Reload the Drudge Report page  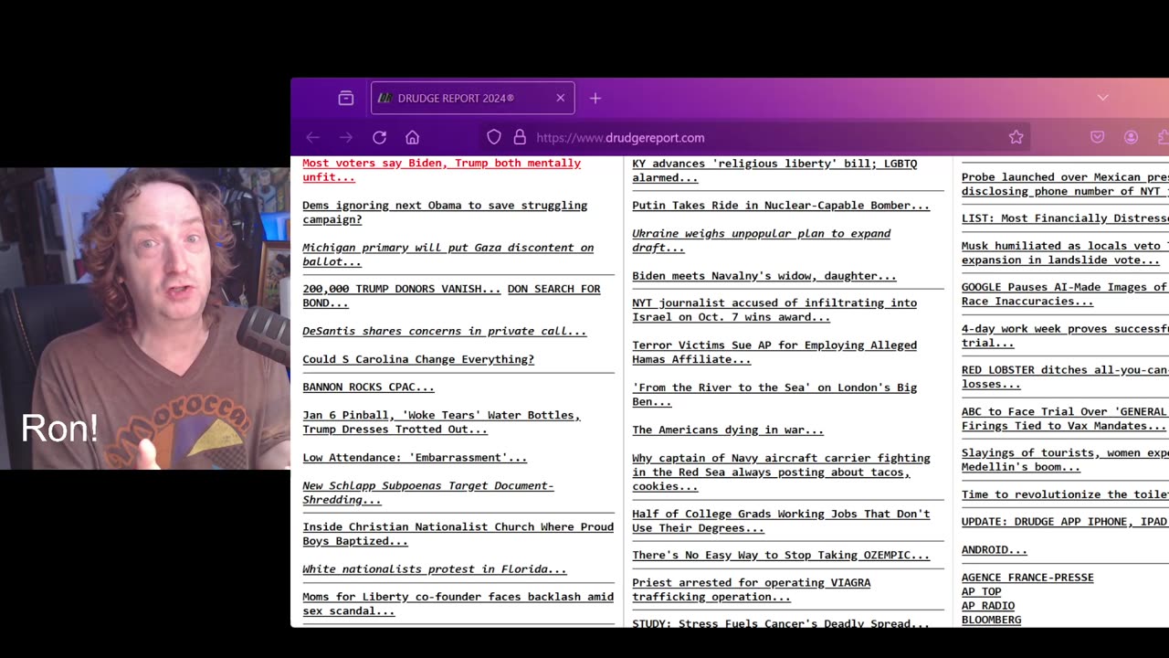pyautogui.click(x=379, y=137)
